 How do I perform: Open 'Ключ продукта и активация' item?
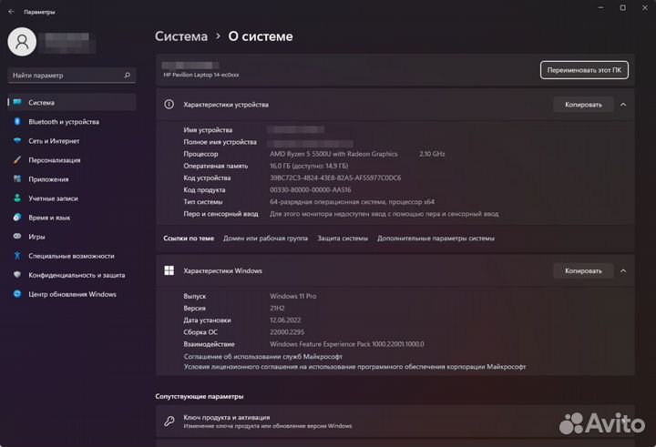pyautogui.click(x=395, y=422)
